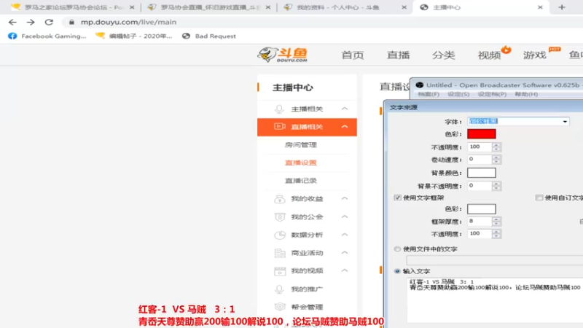Click the Douyu logo
The image size is (583, 328).
(283, 55)
